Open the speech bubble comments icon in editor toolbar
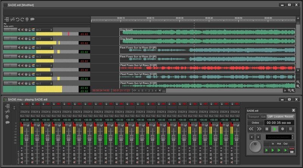303x168 pixels. click(33, 19)
